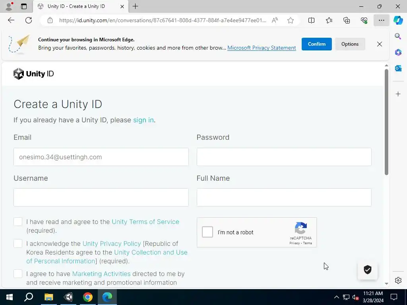Open Google Chrome from the taskbar
Viewport: 407px width, 305px height.
(88, 297)
